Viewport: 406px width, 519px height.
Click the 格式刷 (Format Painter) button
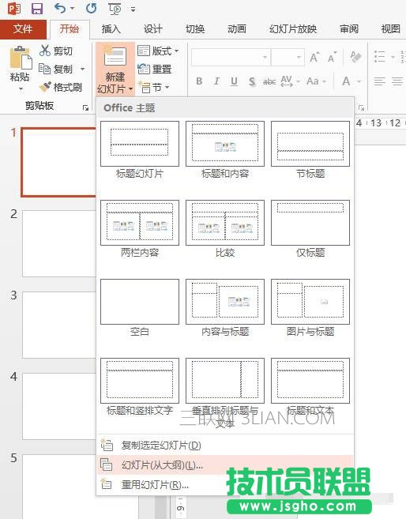point(60,87)
